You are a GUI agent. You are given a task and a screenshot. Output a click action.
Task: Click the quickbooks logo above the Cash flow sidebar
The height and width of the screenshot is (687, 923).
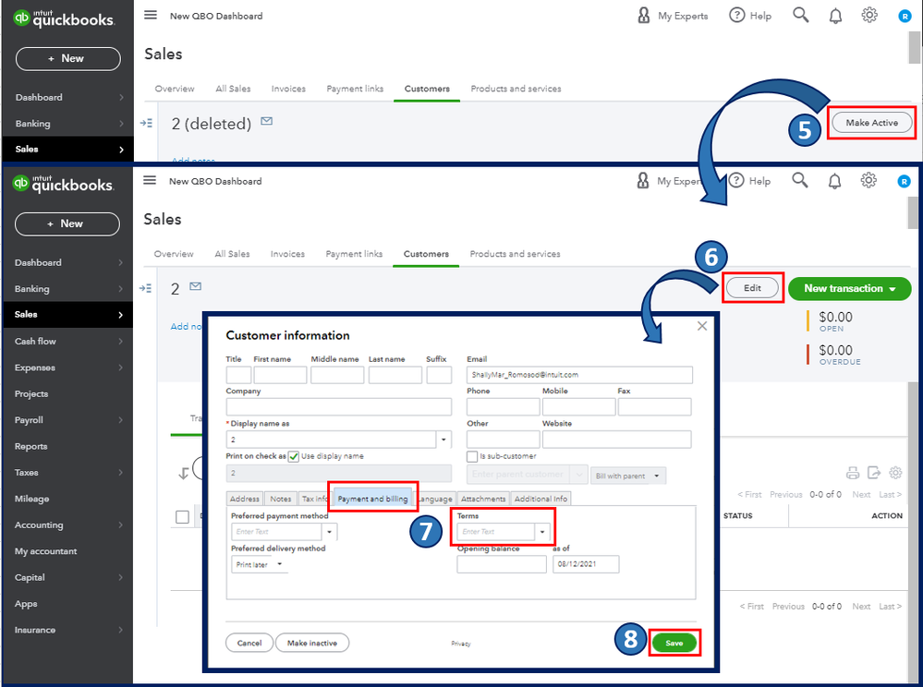tap(63, 184)
